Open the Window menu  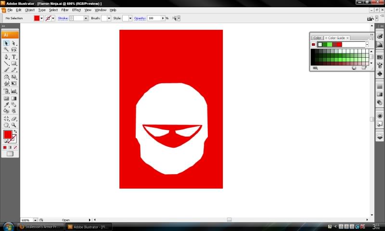[101, 10]
